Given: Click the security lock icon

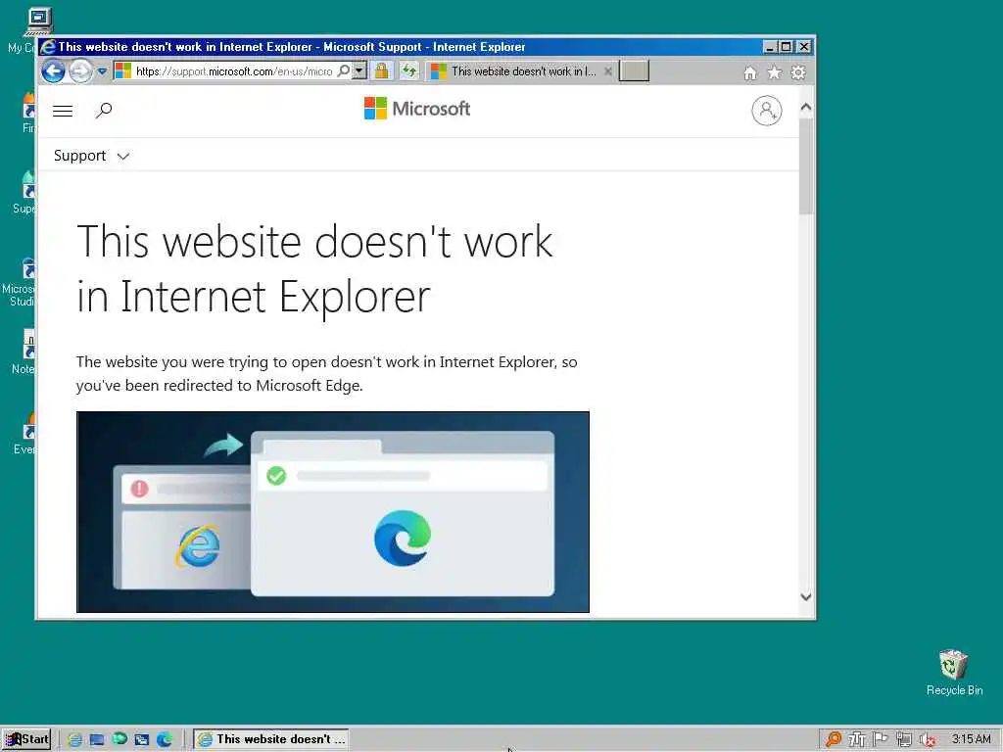Looking at the screenshot, I should pyautogui.click(x=381, y=70).
